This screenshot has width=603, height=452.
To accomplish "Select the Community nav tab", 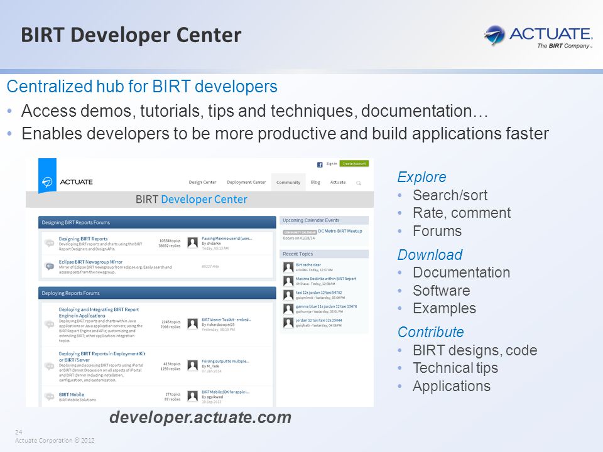I will pos(288,183).
